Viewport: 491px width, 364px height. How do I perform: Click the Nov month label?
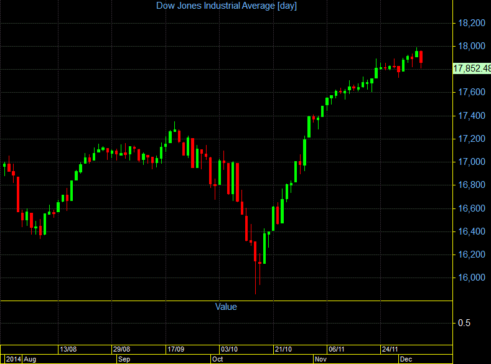coord(320,359)
